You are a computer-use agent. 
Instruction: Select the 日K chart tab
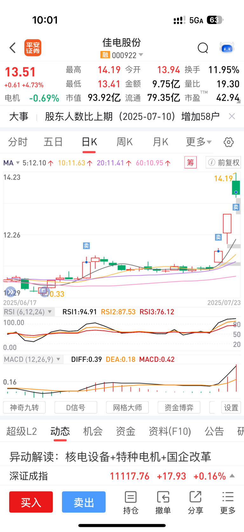89,142
